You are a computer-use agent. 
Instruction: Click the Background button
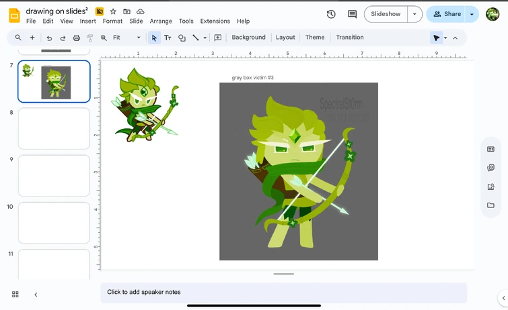pos(248,38)
